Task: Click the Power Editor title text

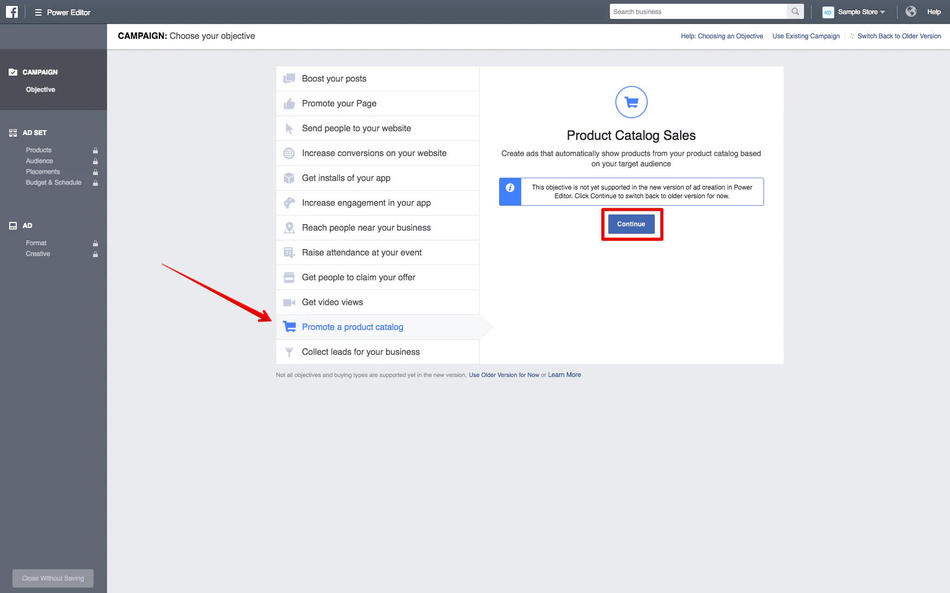Action: coord(69,12)
